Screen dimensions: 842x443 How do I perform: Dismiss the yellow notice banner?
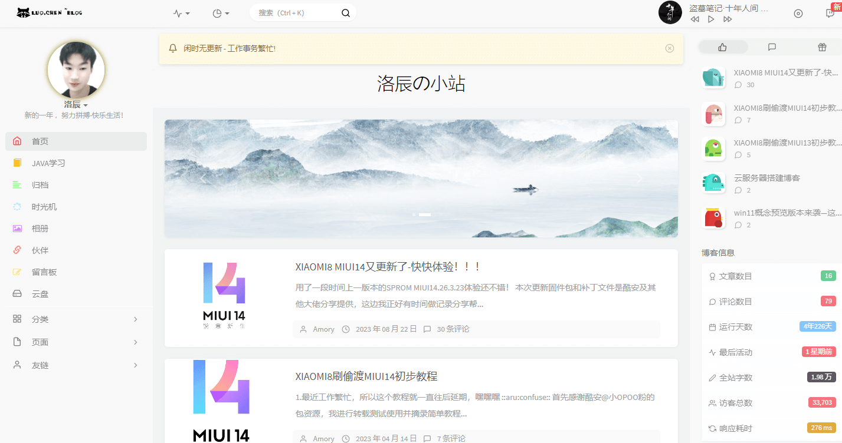[x=670, y=48]
